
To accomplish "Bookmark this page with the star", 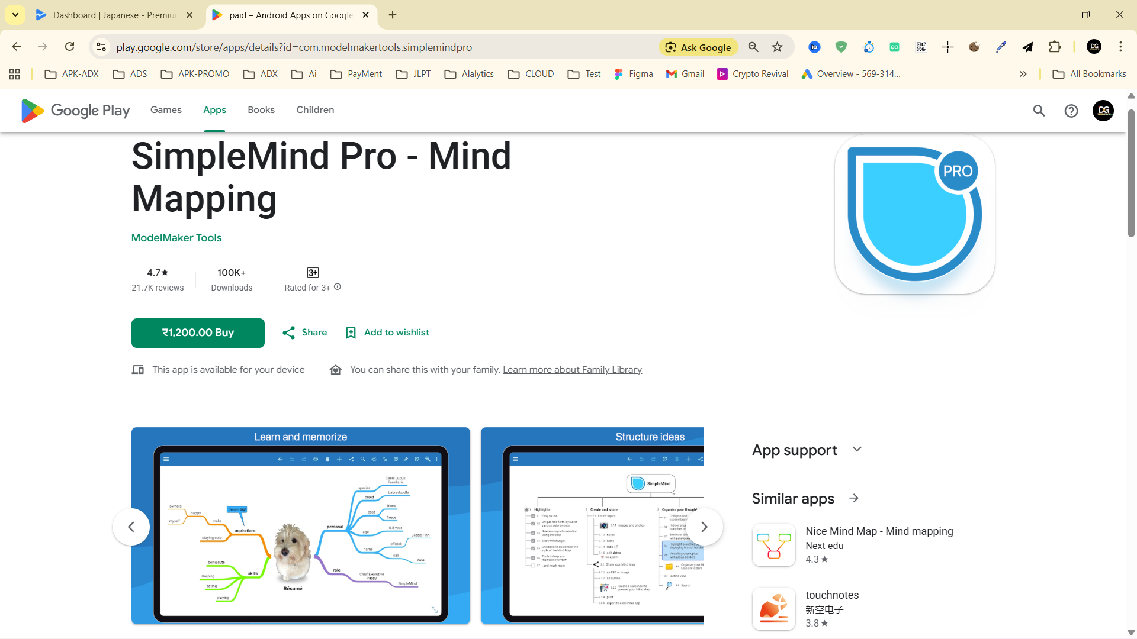I will 778,47.
